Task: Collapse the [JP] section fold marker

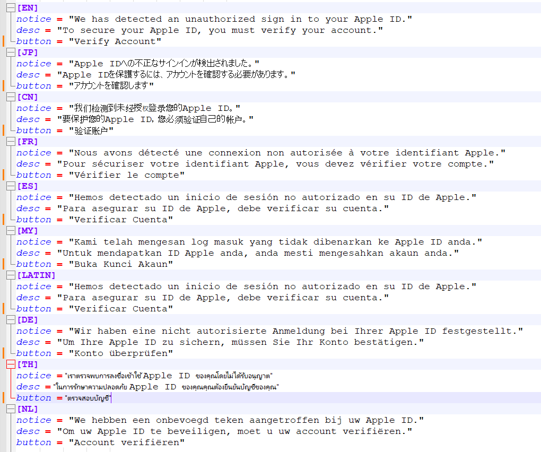Action: [x=11, y=53]
